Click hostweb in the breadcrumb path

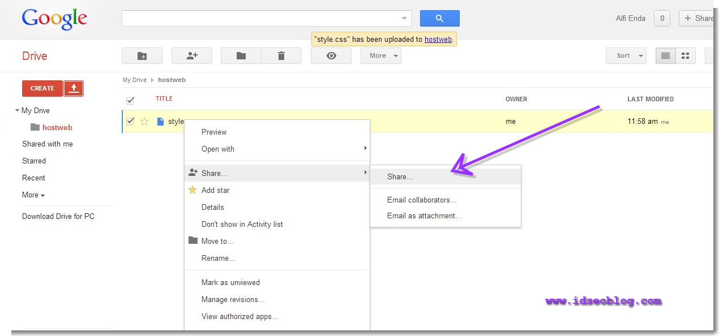point(172,80)
